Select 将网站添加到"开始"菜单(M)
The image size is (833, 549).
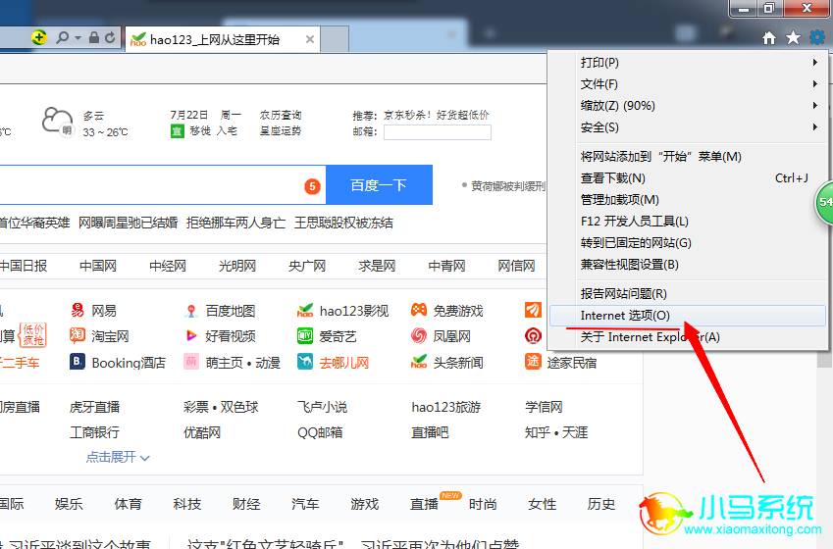[688, 157]
